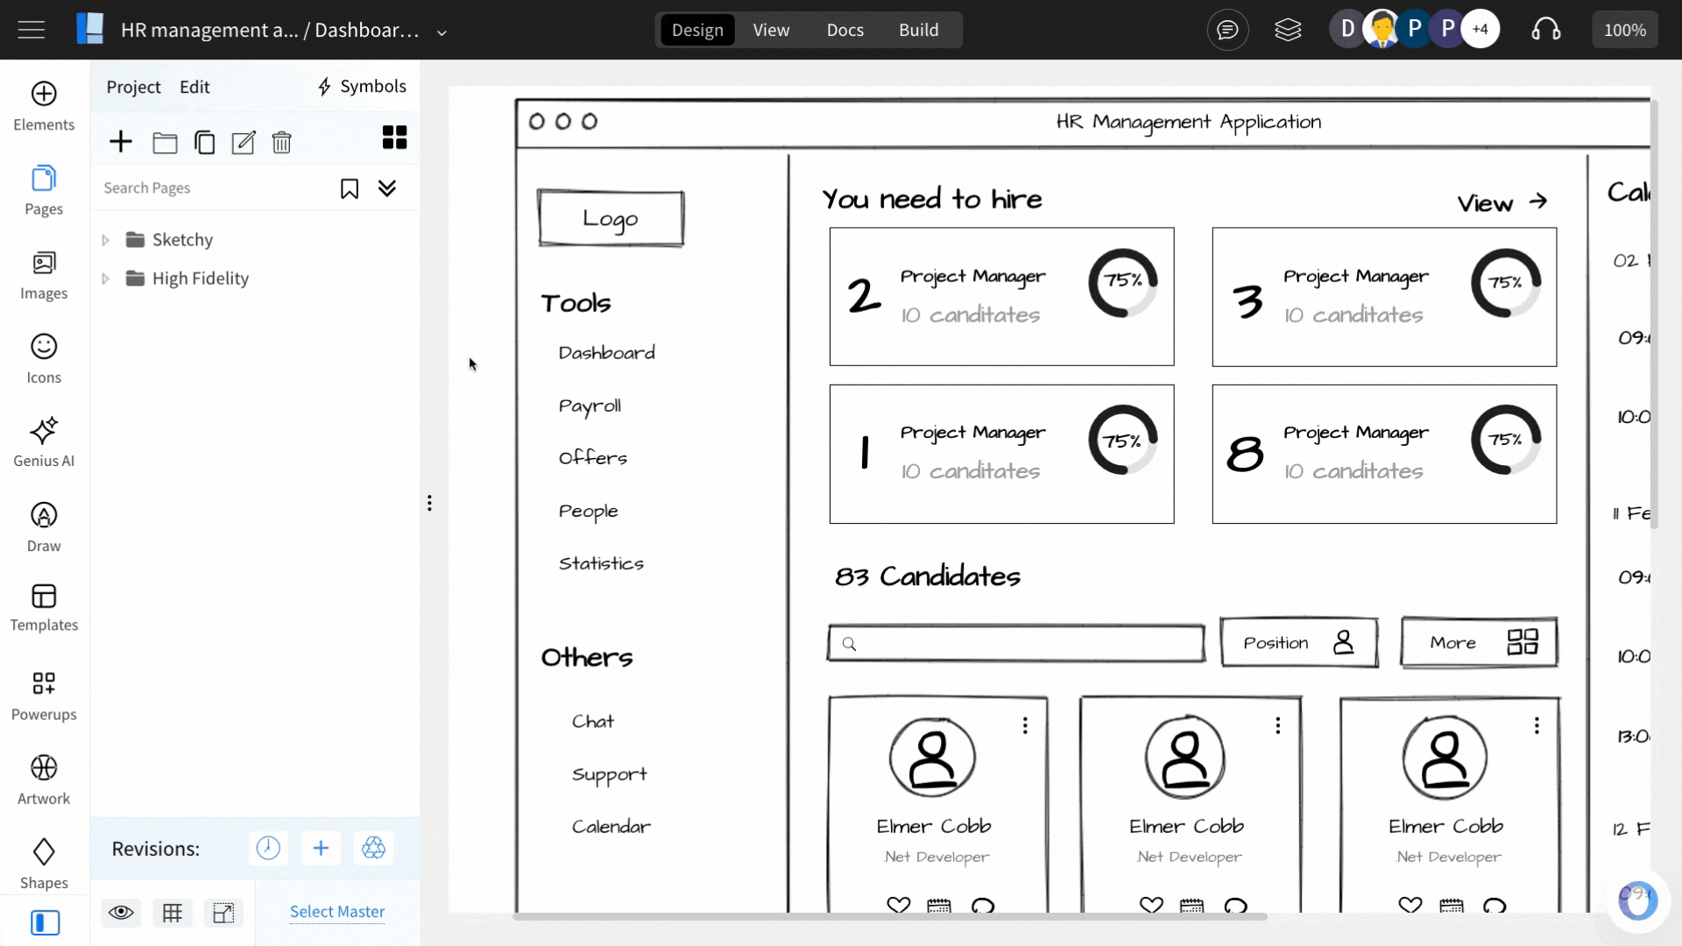Image resolution: width=1682 pixels, height=946 pixels.
Task: Open the Genius AI panel
Action: [x=44, y=441]
